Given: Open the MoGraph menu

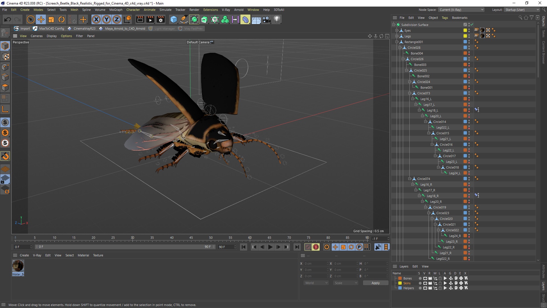Looking at the screenshot, I should [x=116, y=10].
